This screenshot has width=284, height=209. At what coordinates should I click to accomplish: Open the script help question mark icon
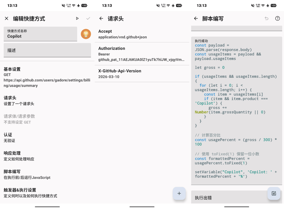(x=277, y=18)
